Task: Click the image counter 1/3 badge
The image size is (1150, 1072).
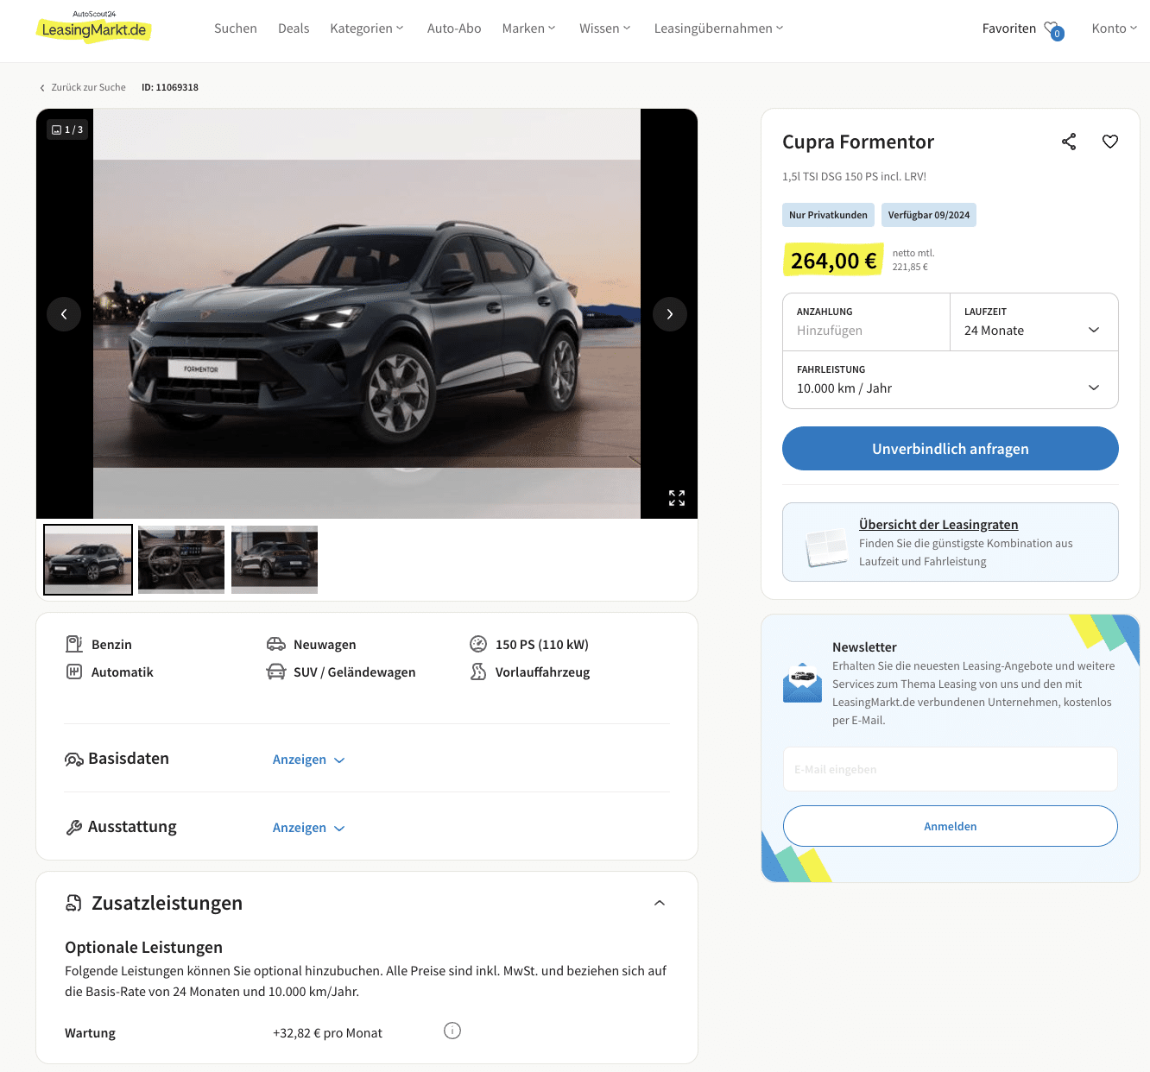Action: tap(67, 129)
